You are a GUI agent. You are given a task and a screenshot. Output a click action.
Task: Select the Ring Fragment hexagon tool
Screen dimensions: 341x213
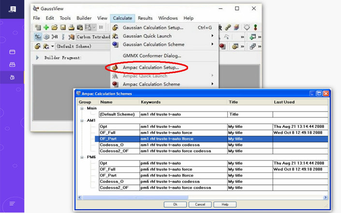(x=46, y=37)
